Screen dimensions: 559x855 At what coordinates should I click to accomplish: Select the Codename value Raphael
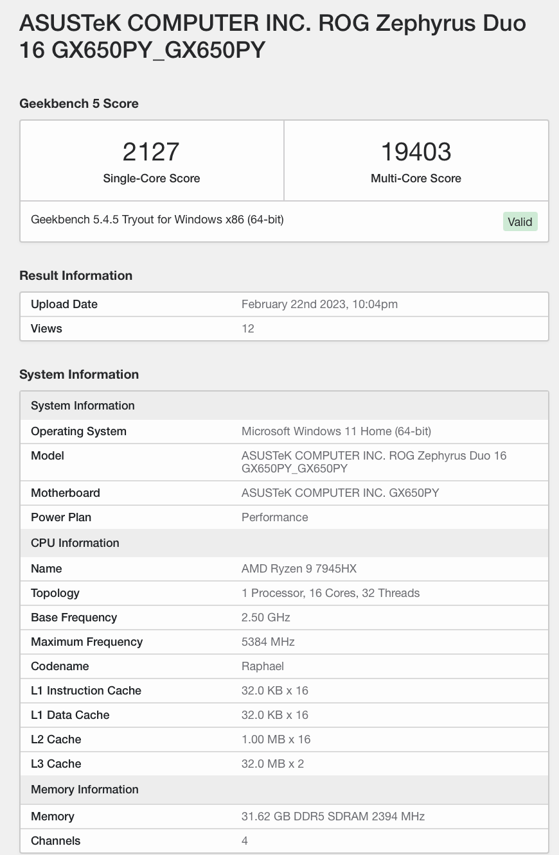[262, 666]
